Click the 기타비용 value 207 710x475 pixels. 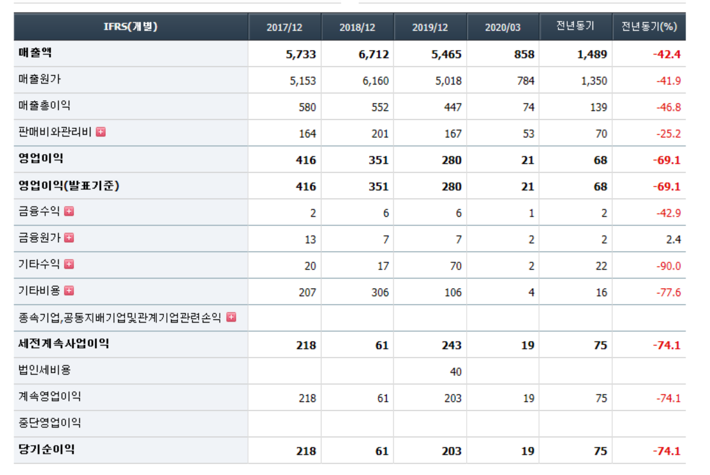307,293
